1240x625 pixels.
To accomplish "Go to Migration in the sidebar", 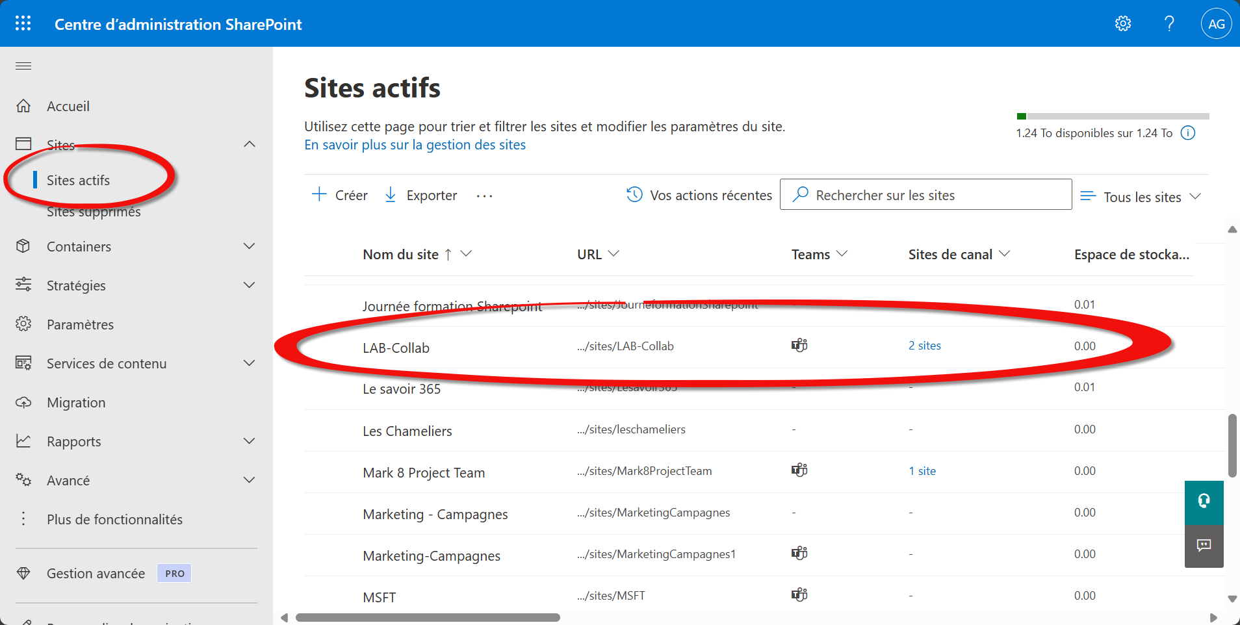I will 76,403.
